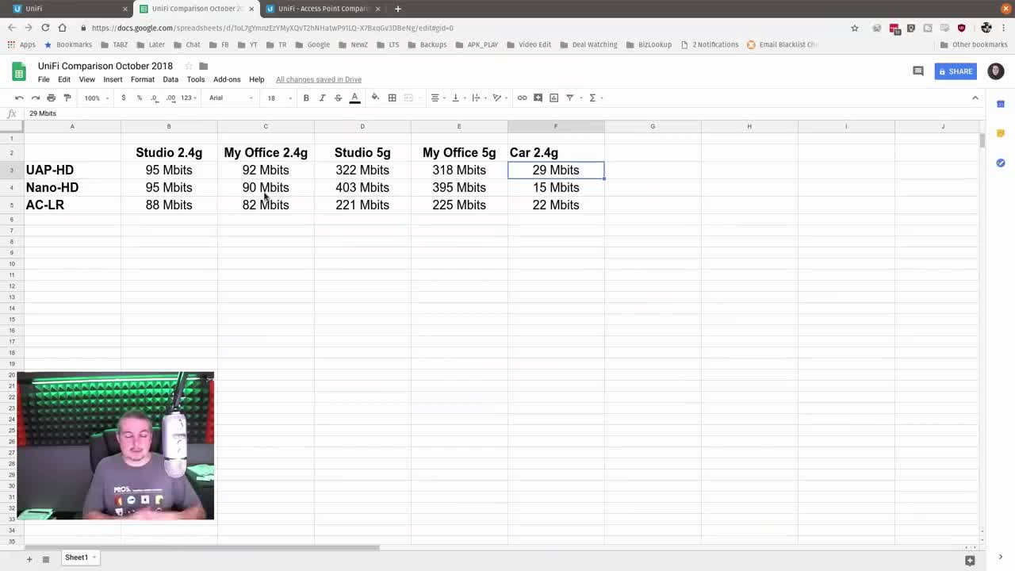
Task: Open the font size dropdown
Action: [x=279, y=98]
